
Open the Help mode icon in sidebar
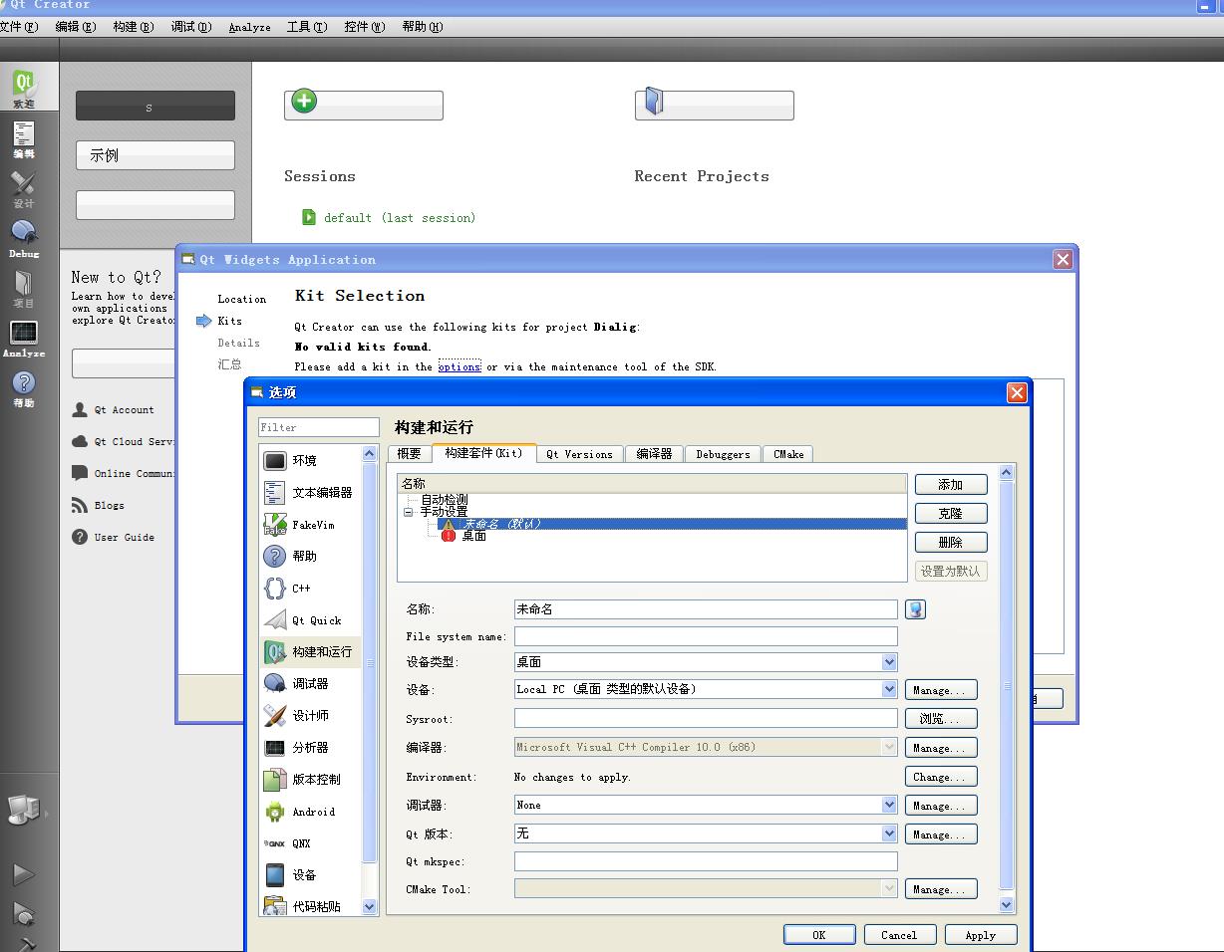click(23, 387)
